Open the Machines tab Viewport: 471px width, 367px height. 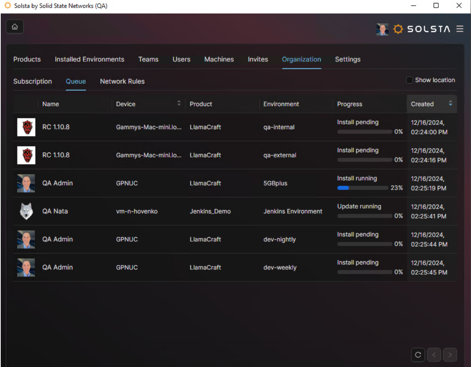pyautogui.click(x=219, y=59)
